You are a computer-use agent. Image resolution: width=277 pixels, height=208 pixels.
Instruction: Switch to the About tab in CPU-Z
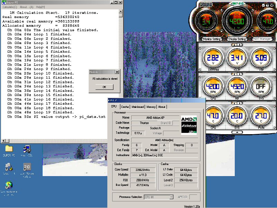162,107
